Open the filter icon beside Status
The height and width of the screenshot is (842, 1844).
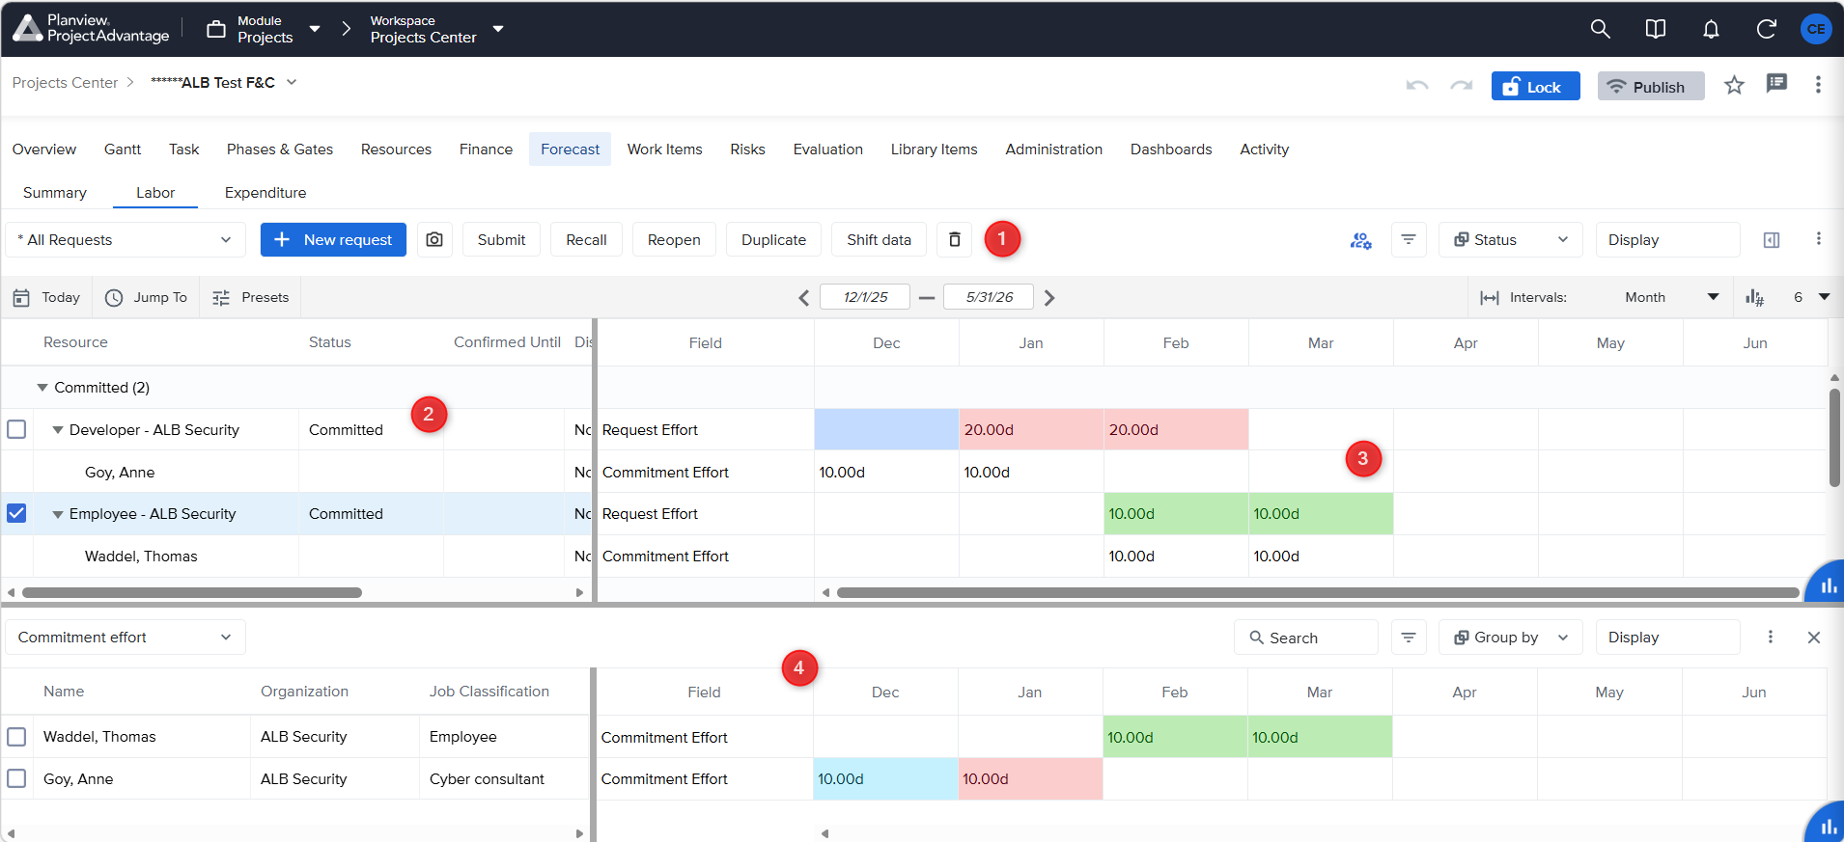1409,239
